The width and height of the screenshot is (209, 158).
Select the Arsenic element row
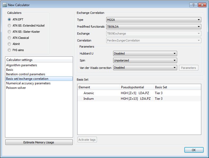click(x=139, y=93)
